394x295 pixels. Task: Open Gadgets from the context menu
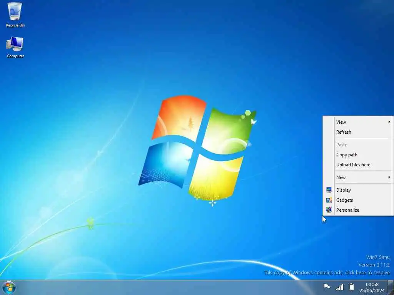coord(358,200)
